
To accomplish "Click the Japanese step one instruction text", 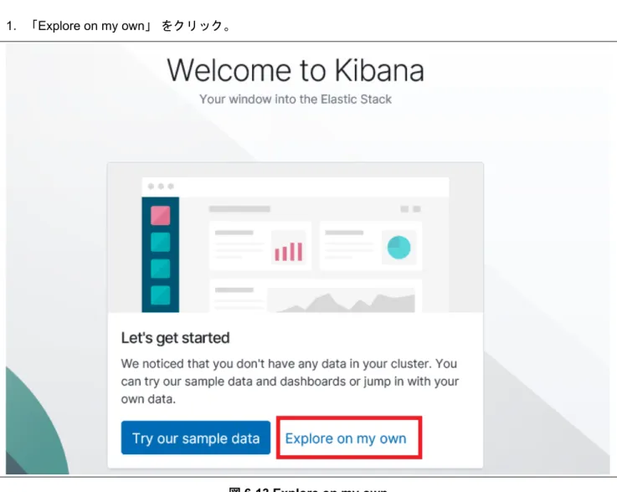I will pos(118,26).
